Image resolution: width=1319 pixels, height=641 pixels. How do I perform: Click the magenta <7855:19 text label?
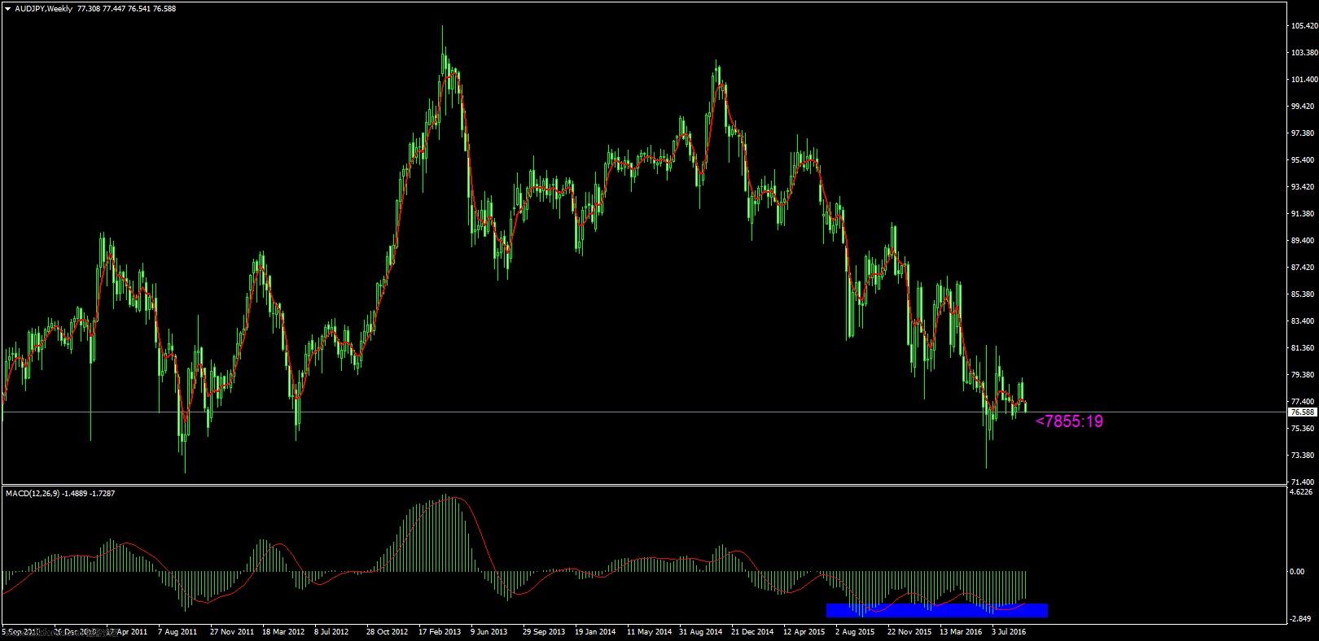coord(1069,421)
